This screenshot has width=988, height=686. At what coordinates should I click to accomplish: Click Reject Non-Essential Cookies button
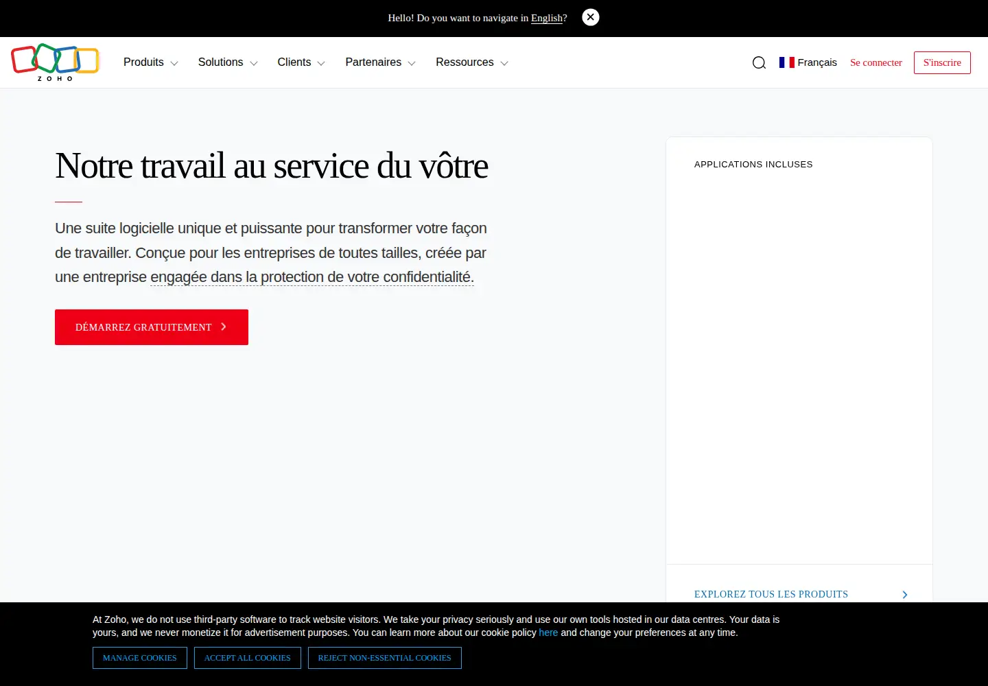pyautogui.click(x=385, y=658)
